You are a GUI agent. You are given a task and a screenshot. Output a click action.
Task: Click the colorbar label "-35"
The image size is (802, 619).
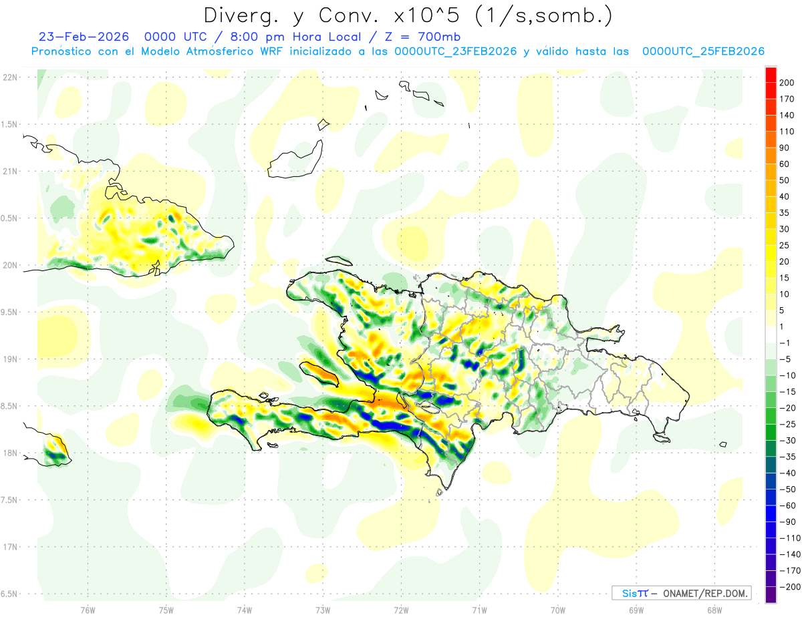tap(788, 457)
